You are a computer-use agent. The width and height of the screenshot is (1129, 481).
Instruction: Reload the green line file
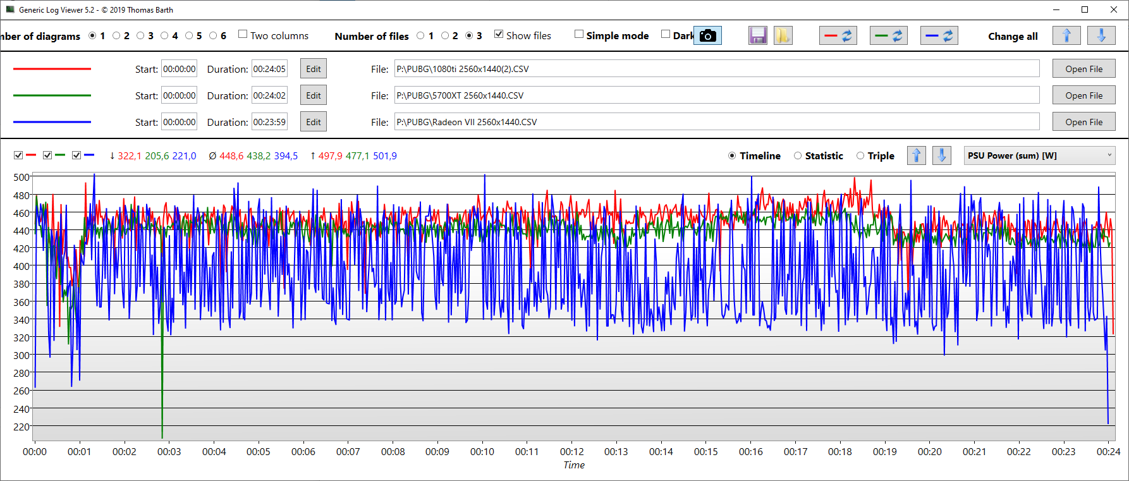tap(888, 36)
